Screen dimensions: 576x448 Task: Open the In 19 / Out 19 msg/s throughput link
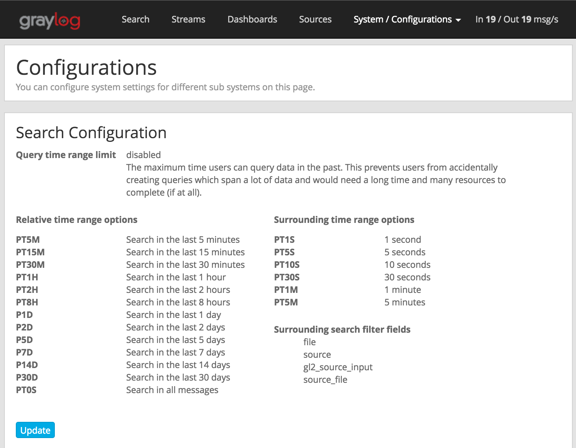517,20
